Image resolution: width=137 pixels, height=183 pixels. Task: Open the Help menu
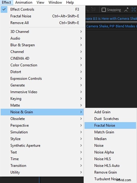[70, 2]
